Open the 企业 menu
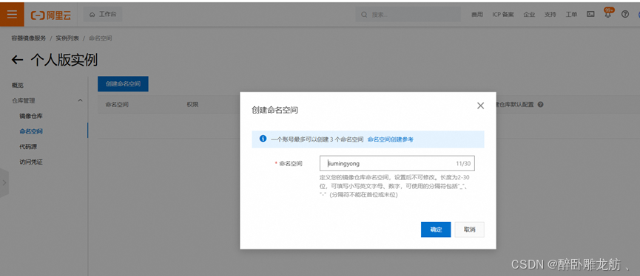The image size is (640, 276). click(x=529, y=15)
